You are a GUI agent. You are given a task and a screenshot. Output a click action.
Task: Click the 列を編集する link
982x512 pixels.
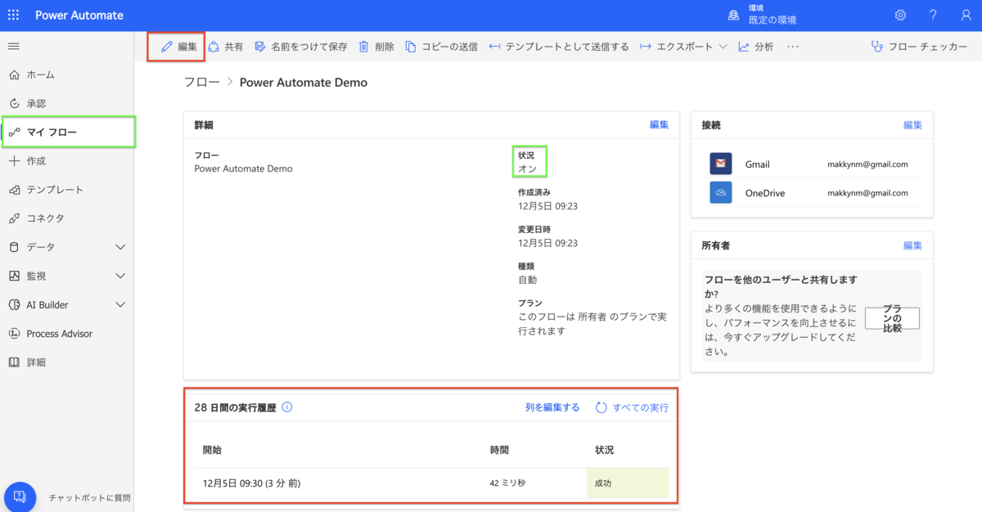[x=552, y=407]
